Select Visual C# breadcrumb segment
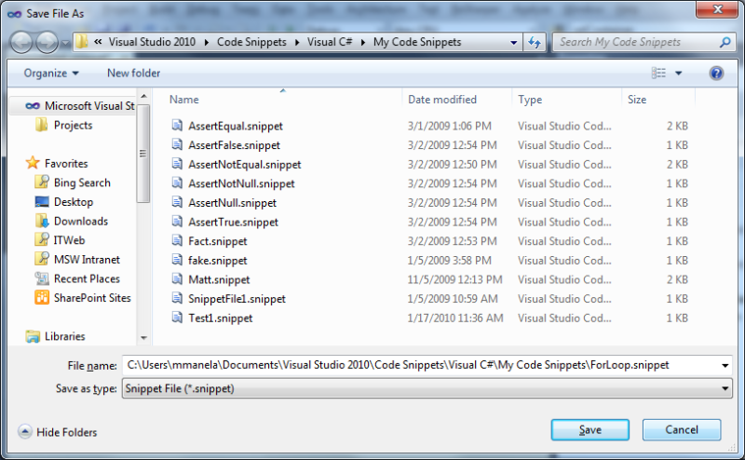The width and height of the screenshot is (745, 460). [330, 42]
